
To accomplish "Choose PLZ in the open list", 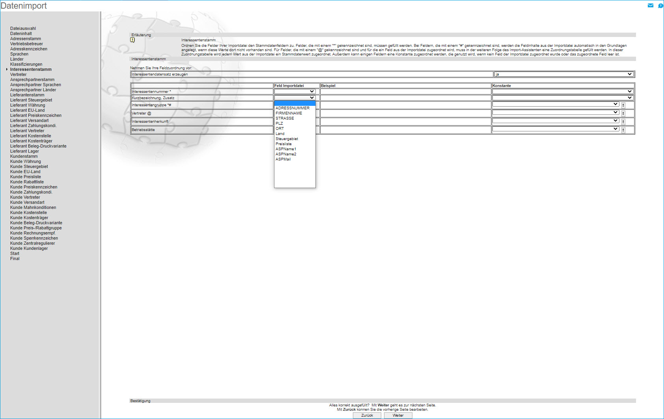I will 295,124.
